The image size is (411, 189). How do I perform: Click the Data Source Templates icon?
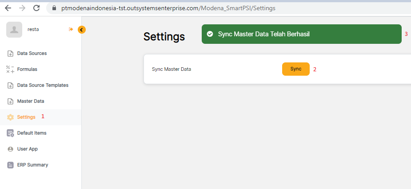click(10, 85)
